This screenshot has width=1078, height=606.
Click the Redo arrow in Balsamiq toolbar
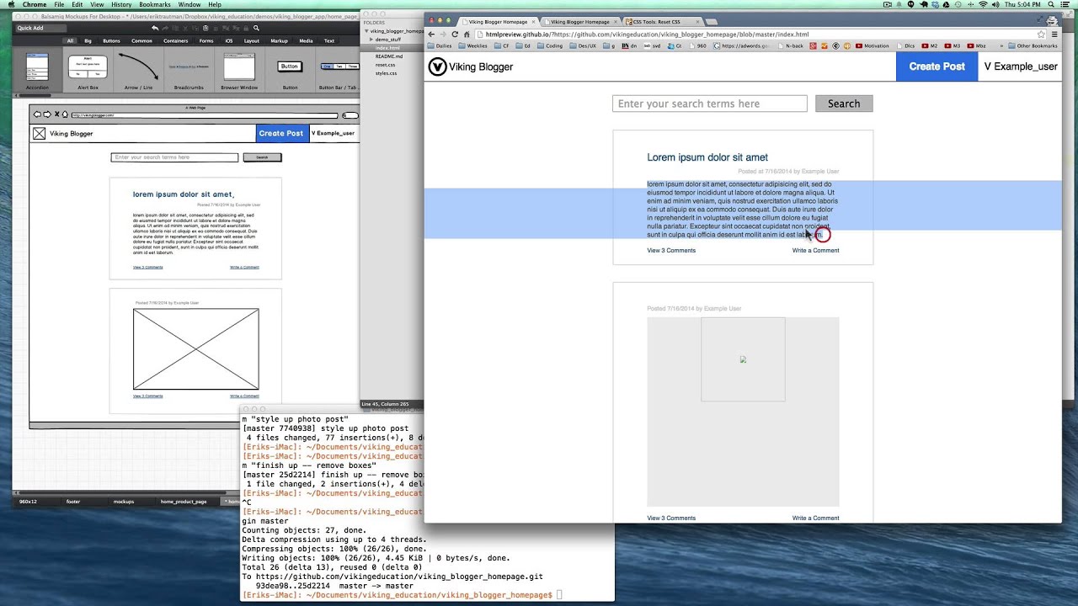[165, 28]
